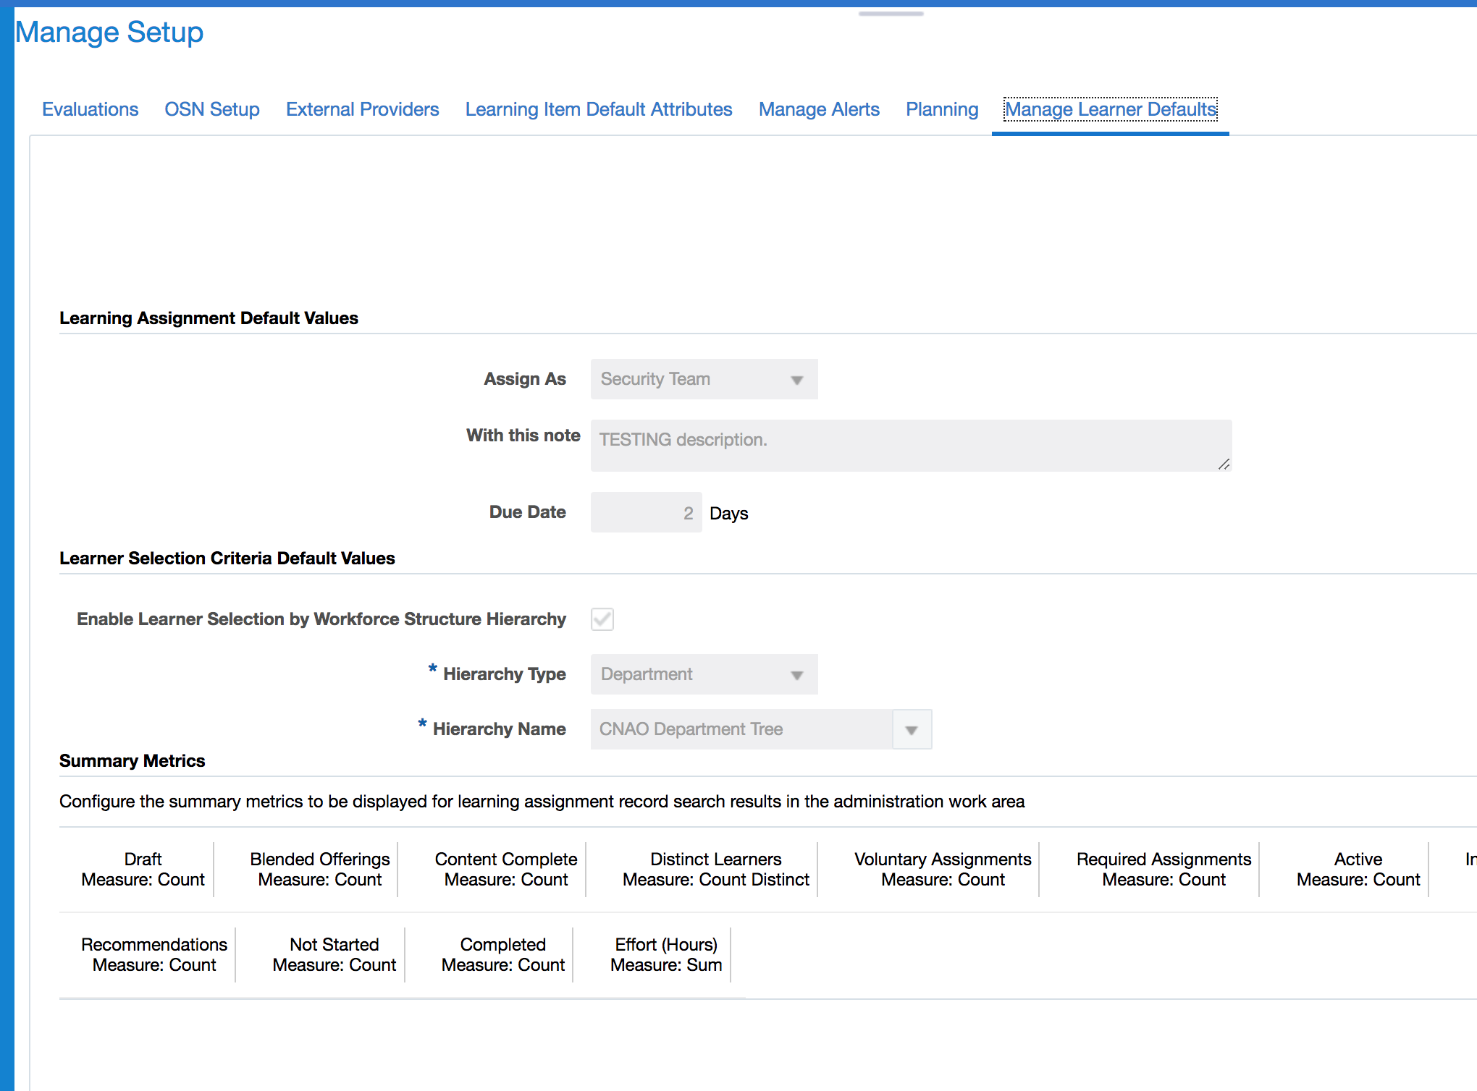
Task: Toggle Enable Learner Selection by Hierarchy checkbox
Action: point(602,619)
